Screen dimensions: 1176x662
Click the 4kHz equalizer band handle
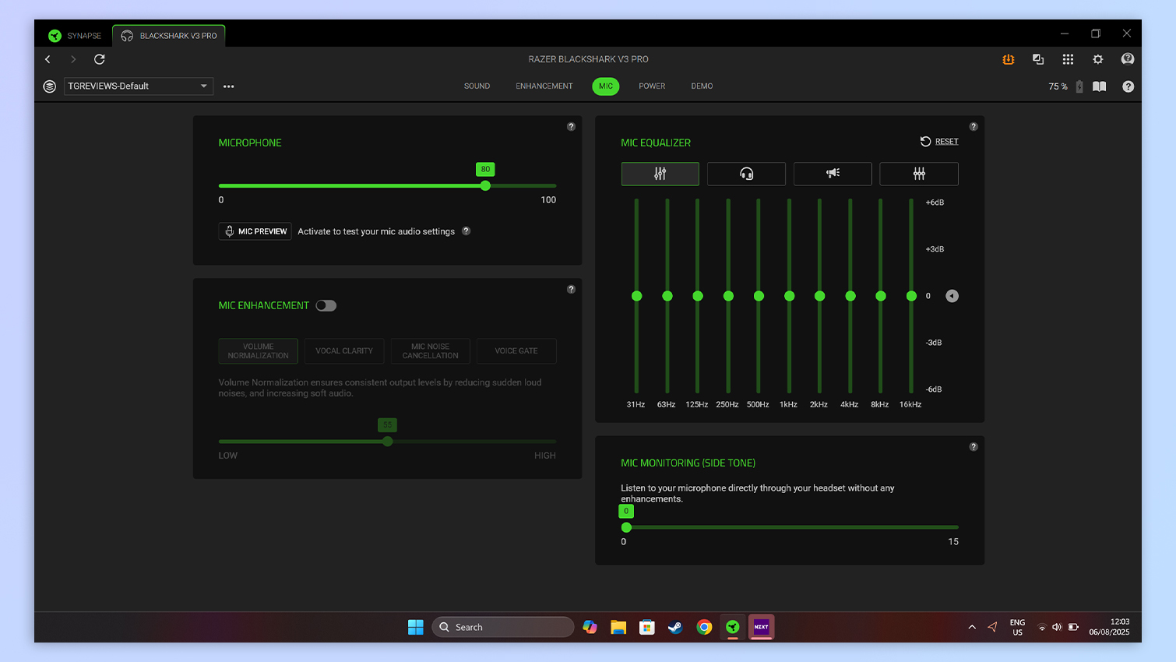(850, 296)
